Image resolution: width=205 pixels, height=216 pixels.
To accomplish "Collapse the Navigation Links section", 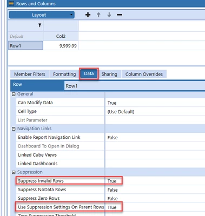I will tap(14, 129).
